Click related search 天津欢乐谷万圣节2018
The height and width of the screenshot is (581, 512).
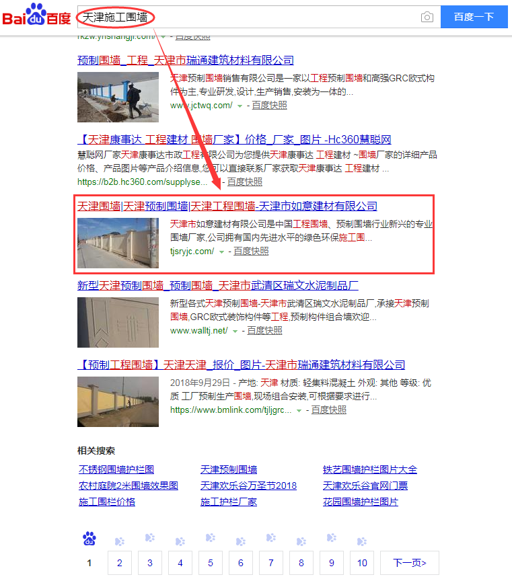(248, 486)
